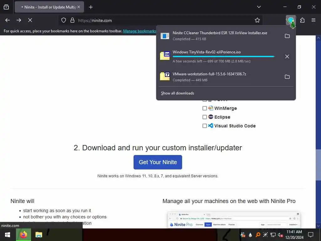Click the Manage bookmarks link
This screenshot has height=241, width=321.
pyautogui.click(x=139, y=31)
